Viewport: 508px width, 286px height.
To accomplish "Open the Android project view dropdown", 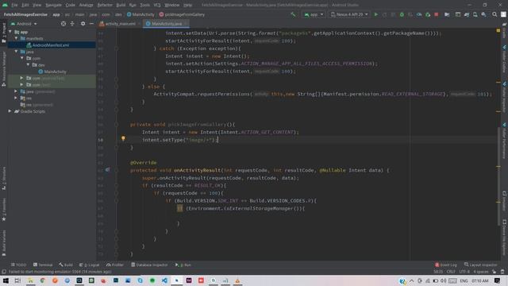I will pos(24,24).
